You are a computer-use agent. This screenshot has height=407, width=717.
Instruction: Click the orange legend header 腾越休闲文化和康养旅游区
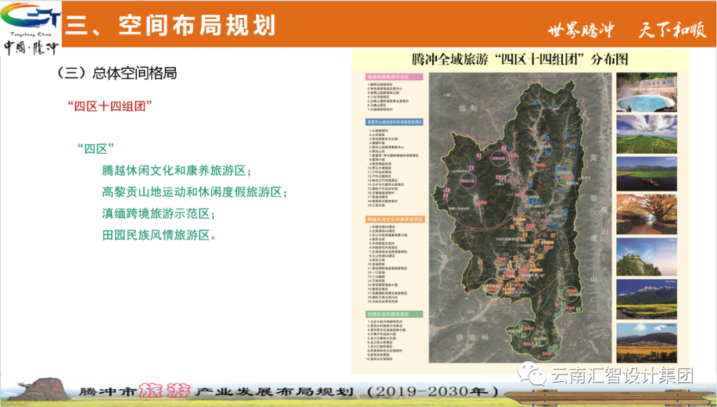point(395,219)
